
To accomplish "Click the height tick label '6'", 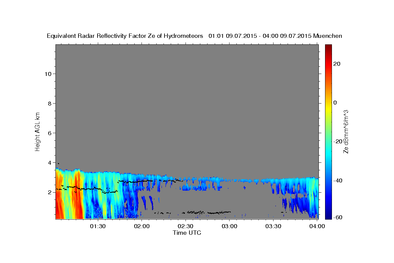I will [x=50, y=133].
